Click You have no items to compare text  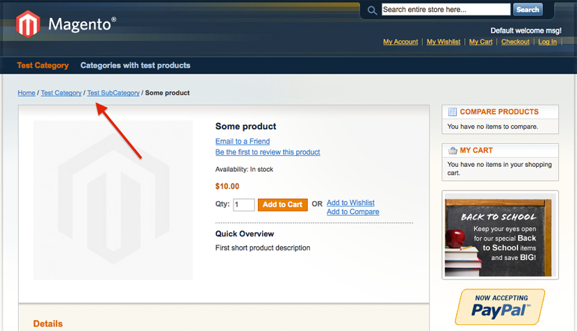492,127
